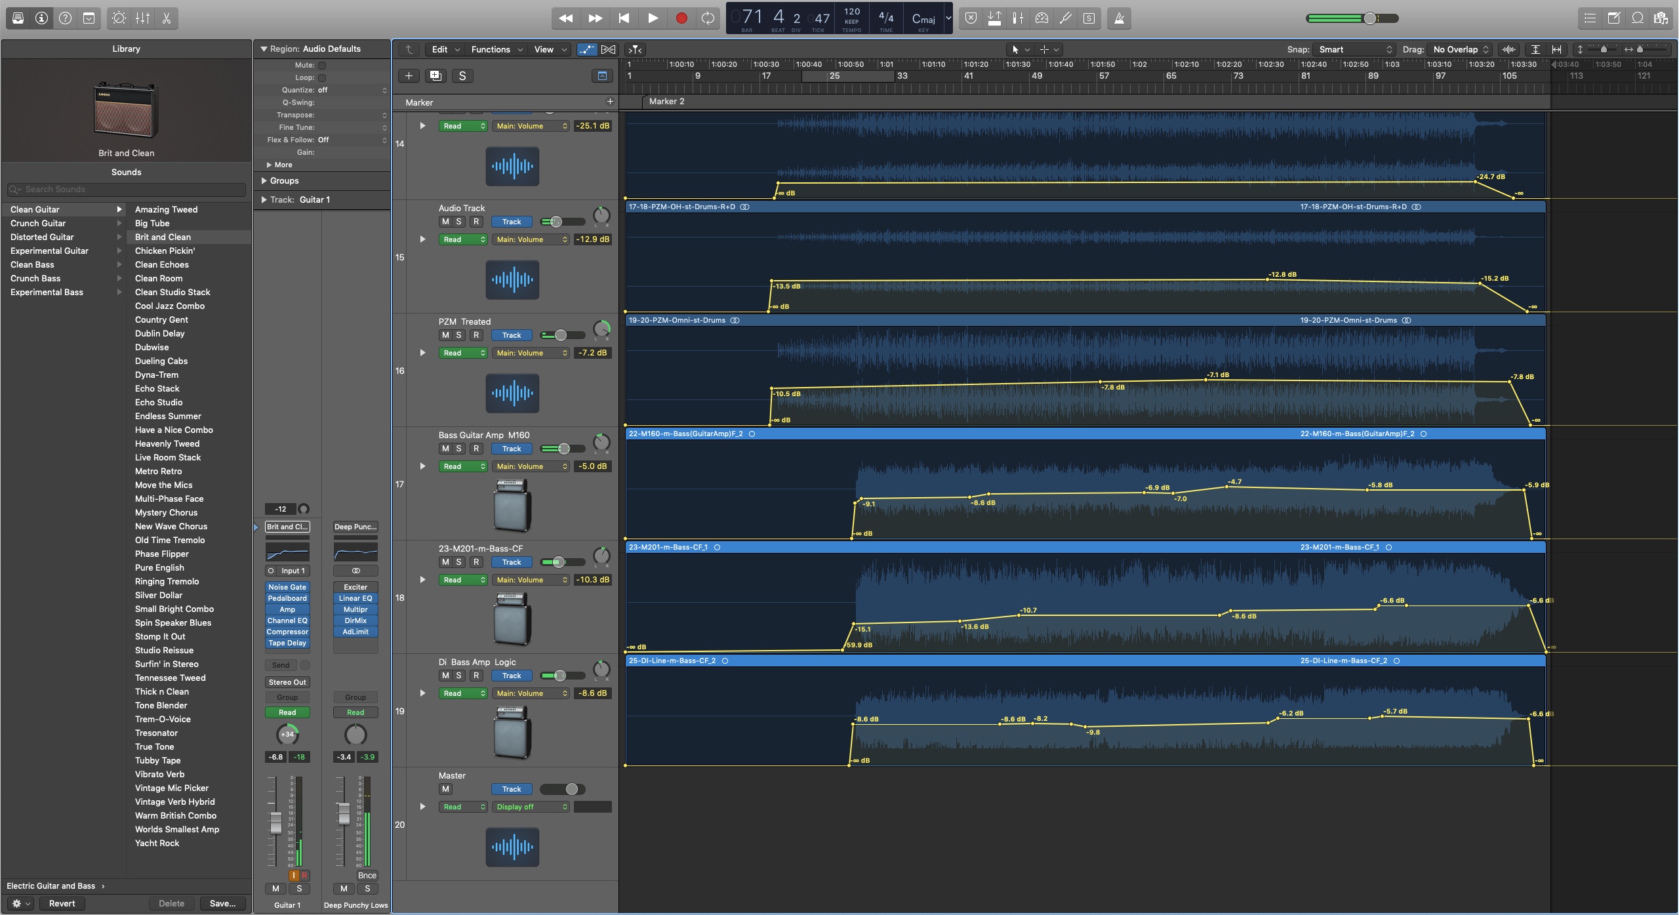Expand the More section in Region inspector
1679x915 pixels.
coord(279,165)
